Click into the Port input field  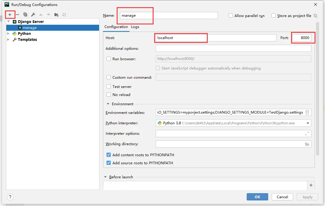pos(302,38)
